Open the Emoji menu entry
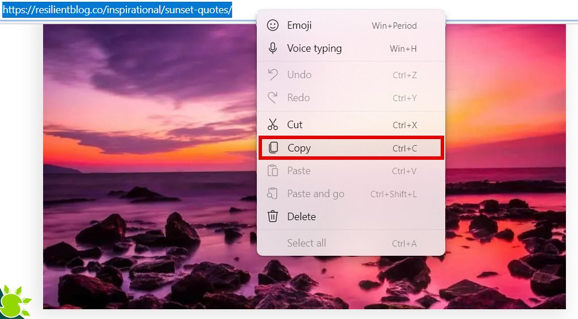This screenshot has height=319, width=578. [351, 25]
